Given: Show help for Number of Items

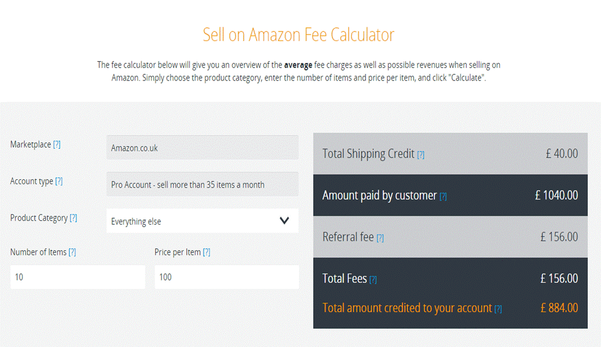Looking at the screenshot, I should coord(72,252).
